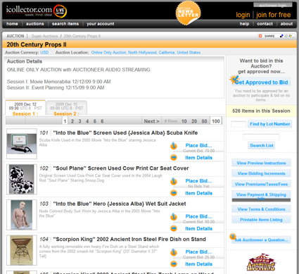This screenshot has width=299, height=274.
Task: Click the icollector.com logo
Action: coord(37,11)
